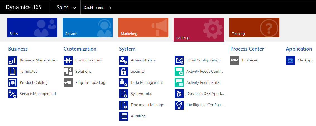Click the Dashboards navigation item
This screenshot has width=316, height=126.
(94, 8)
